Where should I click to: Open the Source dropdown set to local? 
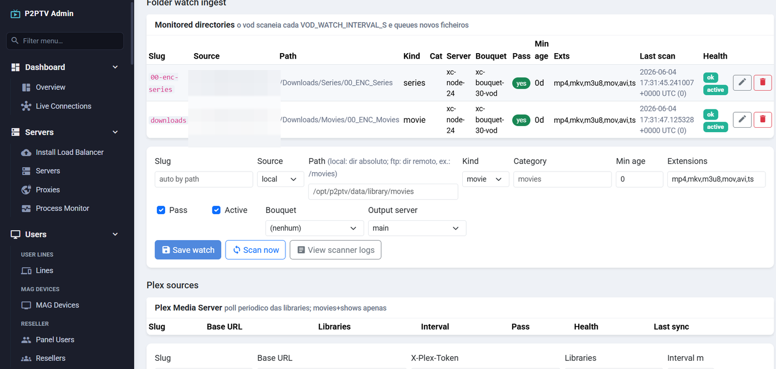tap(280, 179)
